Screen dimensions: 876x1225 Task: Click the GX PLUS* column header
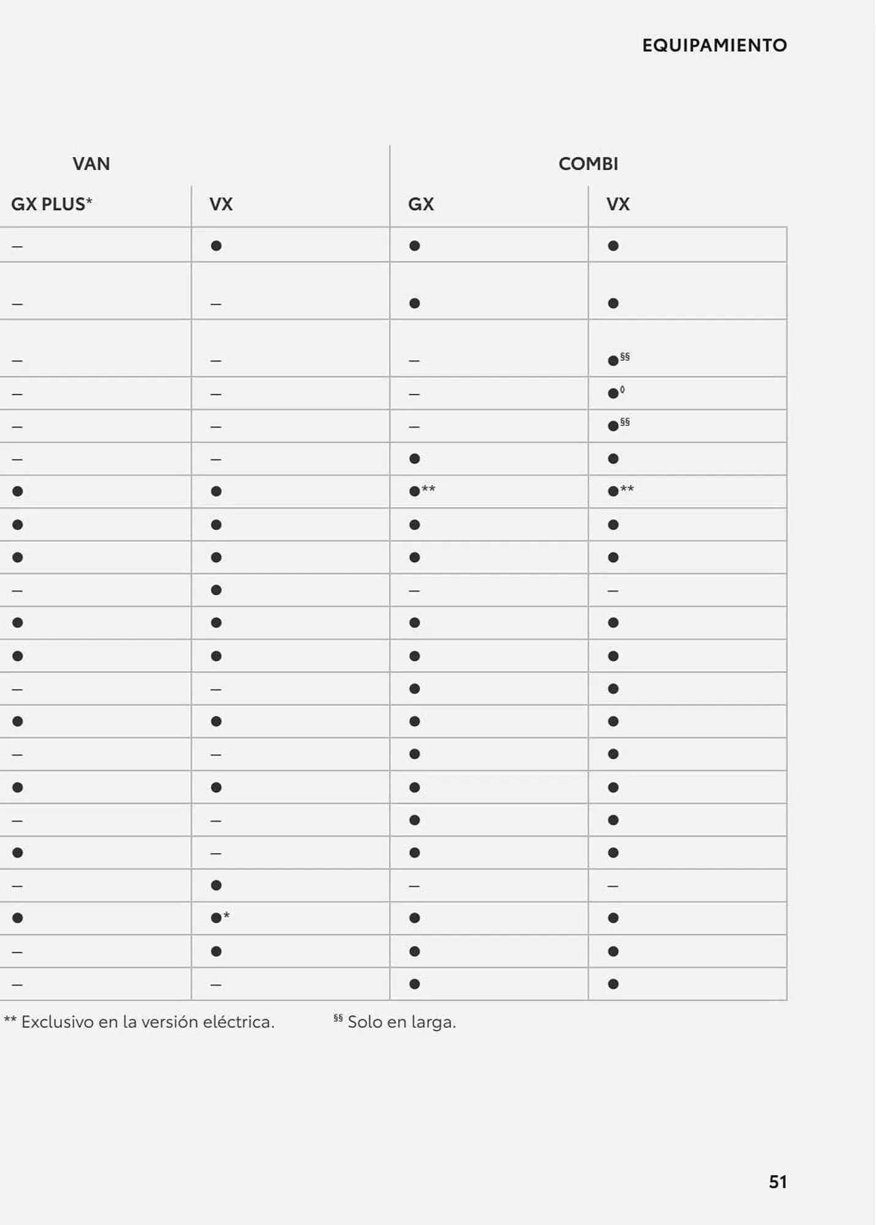[51, 204]
